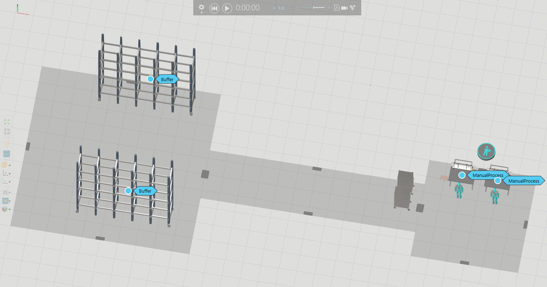
Task: Click the green fill view arrows icon
Action: coord(6,122)
